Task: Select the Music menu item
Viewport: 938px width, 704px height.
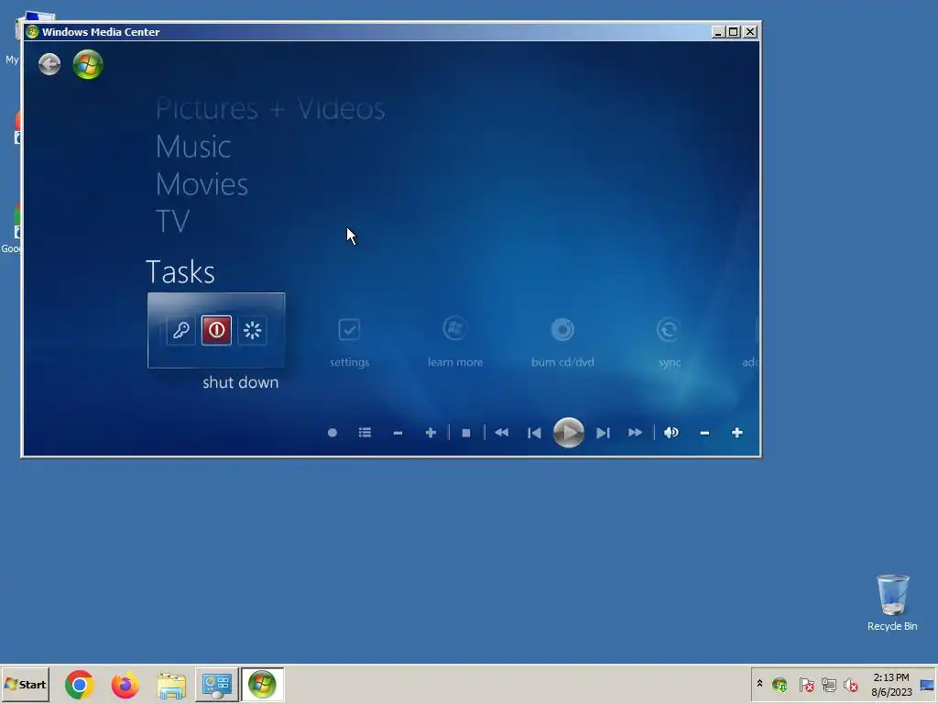Action: tap(193, 147)
